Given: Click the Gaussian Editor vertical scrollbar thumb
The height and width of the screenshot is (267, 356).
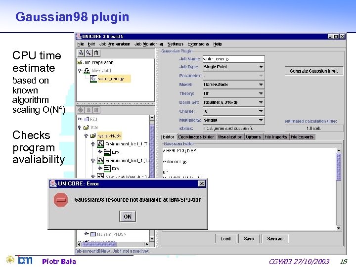Looking at the screenshot, I should pos(339,167).
